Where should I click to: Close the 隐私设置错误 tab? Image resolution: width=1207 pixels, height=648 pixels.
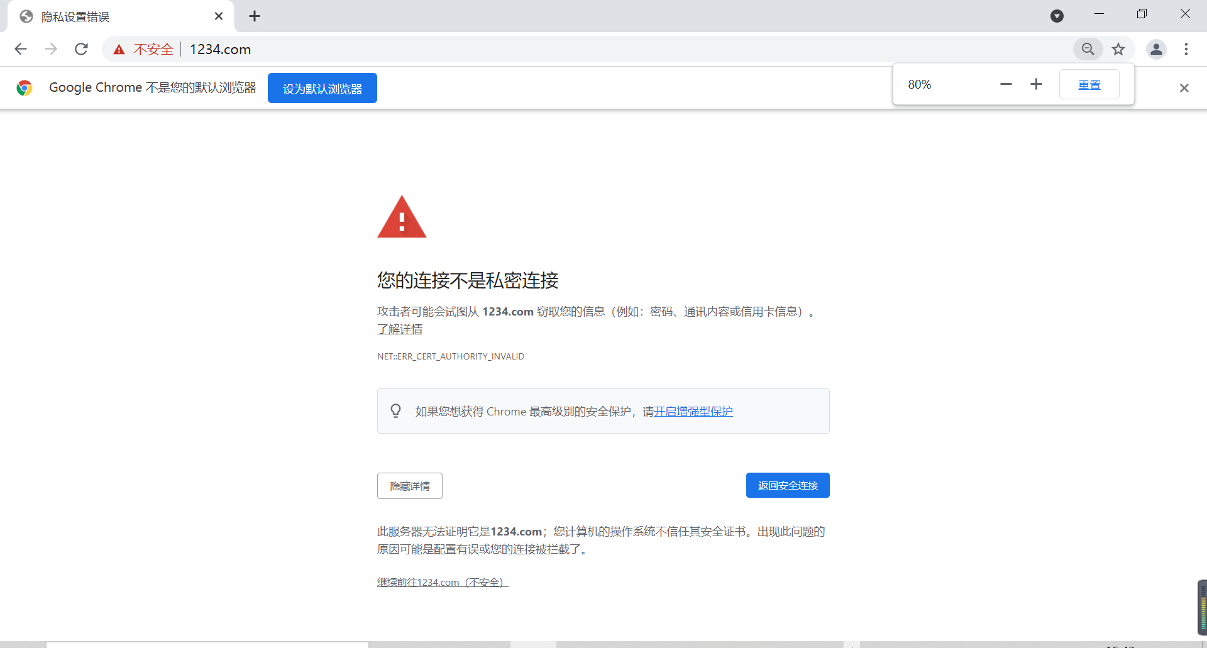[219, 16]
